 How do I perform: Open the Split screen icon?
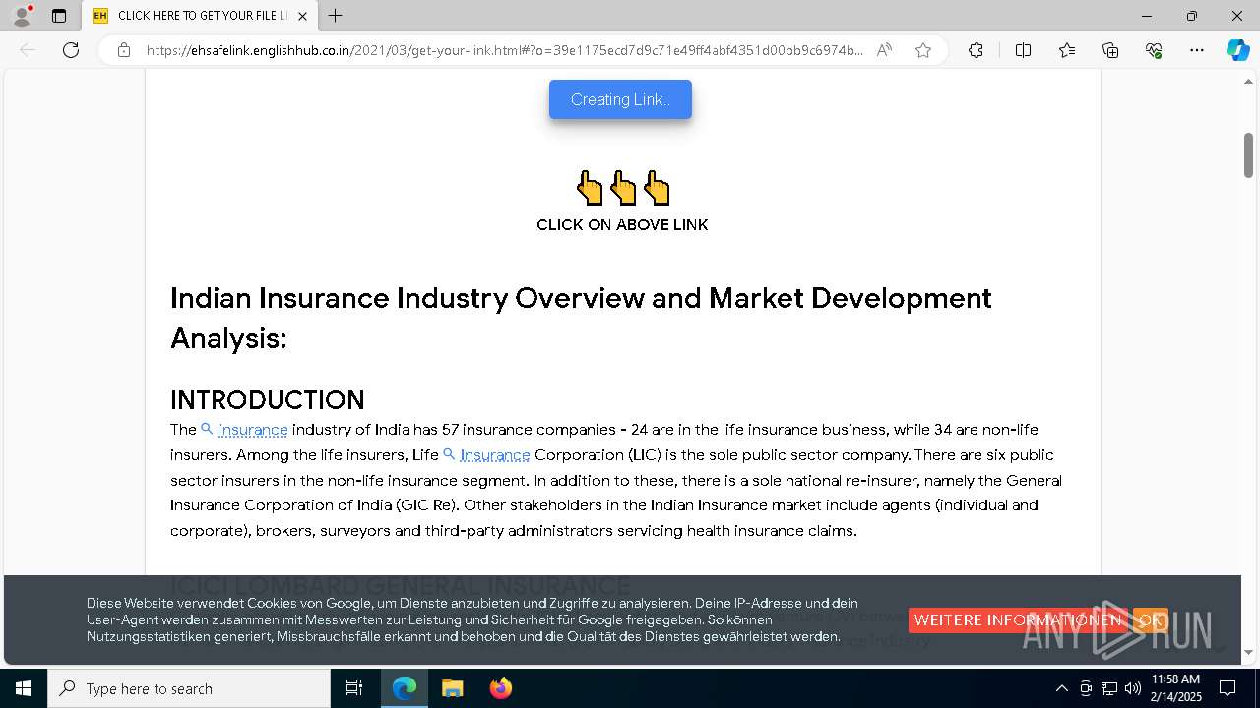click(x=1023, y=50)
